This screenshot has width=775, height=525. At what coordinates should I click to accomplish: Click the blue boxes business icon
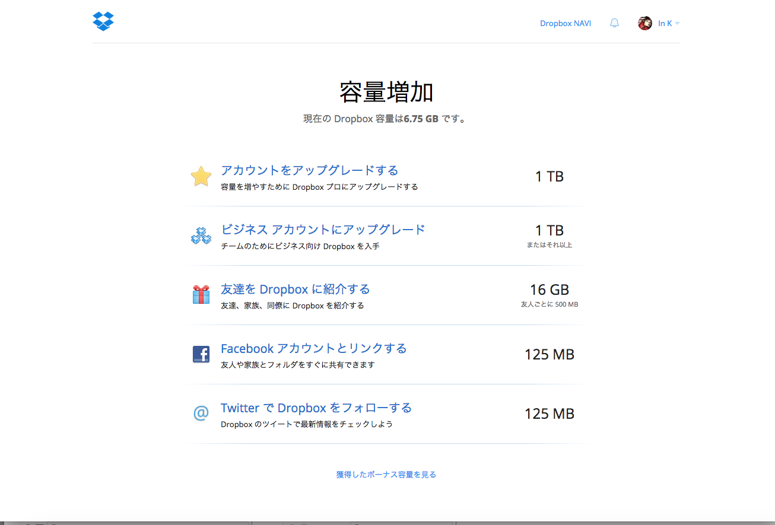coord(201,236)
